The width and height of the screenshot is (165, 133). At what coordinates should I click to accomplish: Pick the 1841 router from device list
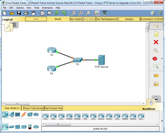point(117,117)
